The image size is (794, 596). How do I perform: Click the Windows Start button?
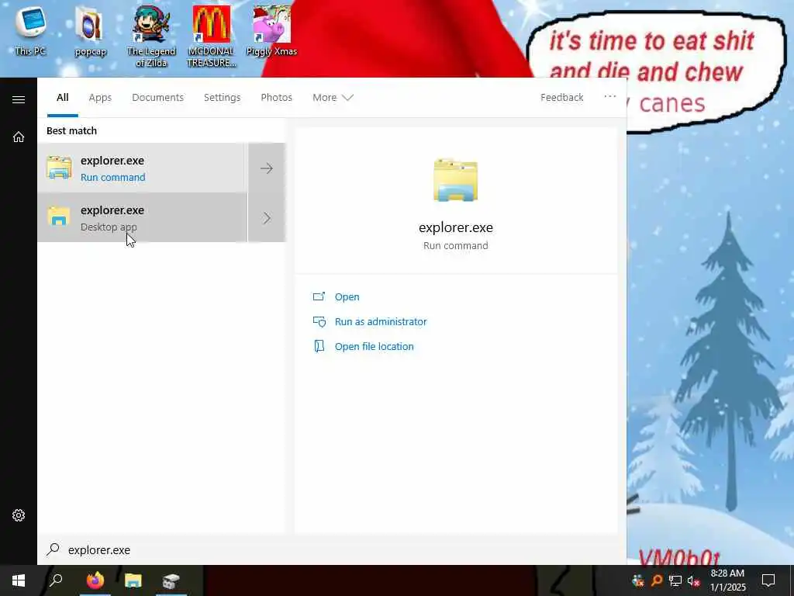pyautogui.click(x=19, y=580)
